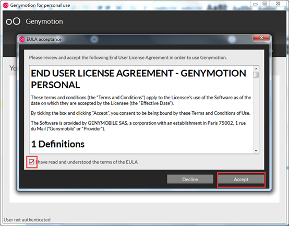The image size is (289, 226).
Task: Click the 'Please review and accept' instruction text
Action: 128,57
